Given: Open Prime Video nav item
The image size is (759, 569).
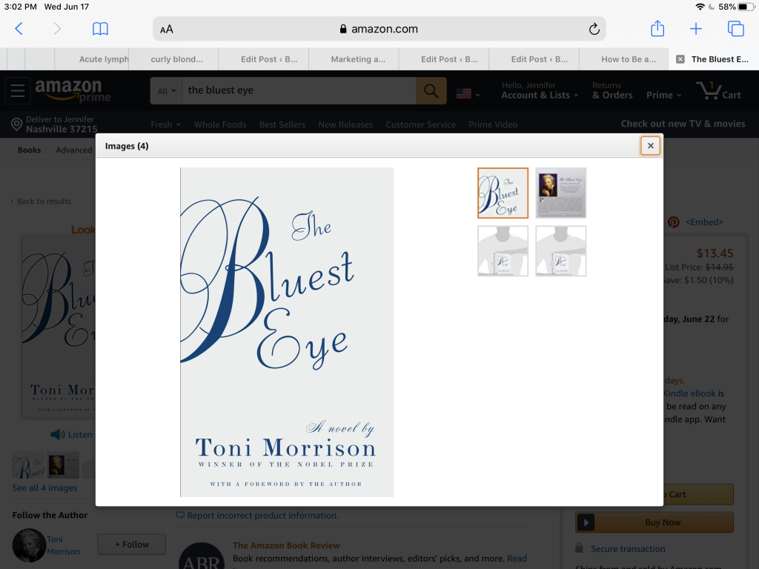Looking at the screenshot, I should point(493,124).
